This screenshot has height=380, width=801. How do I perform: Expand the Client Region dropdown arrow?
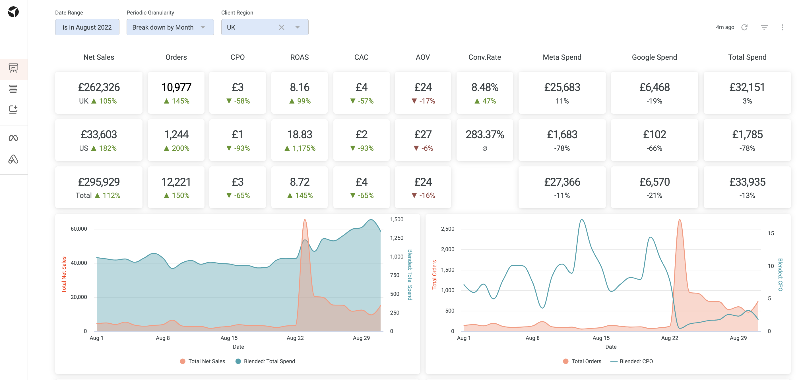(x=298, y=27)
